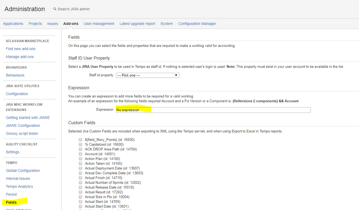The image size is (359, 210).
Task: Click the search magnifier icon
Action: click(x=55, y=9)
